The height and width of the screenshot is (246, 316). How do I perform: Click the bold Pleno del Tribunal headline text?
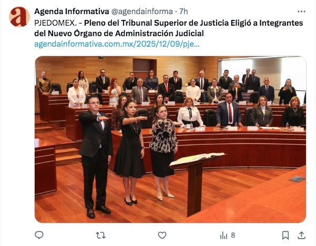point(168,28)
